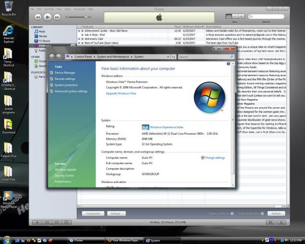Skip to previous track in iTunes
The image size is (305, 244).
point(38,17)
